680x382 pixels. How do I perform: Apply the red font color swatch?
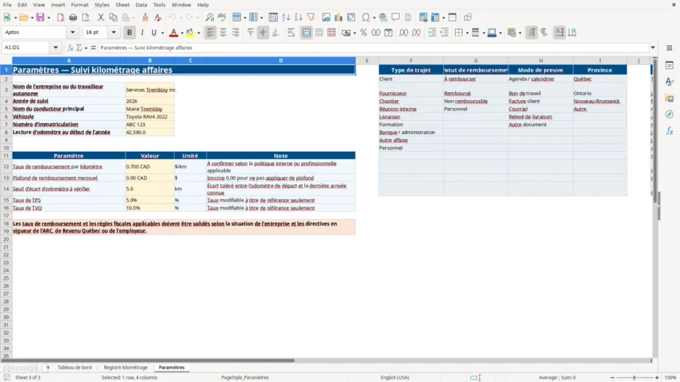[173, 32]
